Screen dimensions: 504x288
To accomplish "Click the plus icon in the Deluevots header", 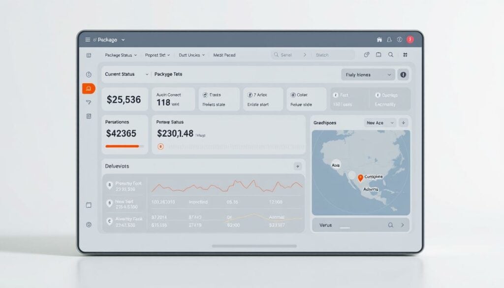I will point(298,166).
